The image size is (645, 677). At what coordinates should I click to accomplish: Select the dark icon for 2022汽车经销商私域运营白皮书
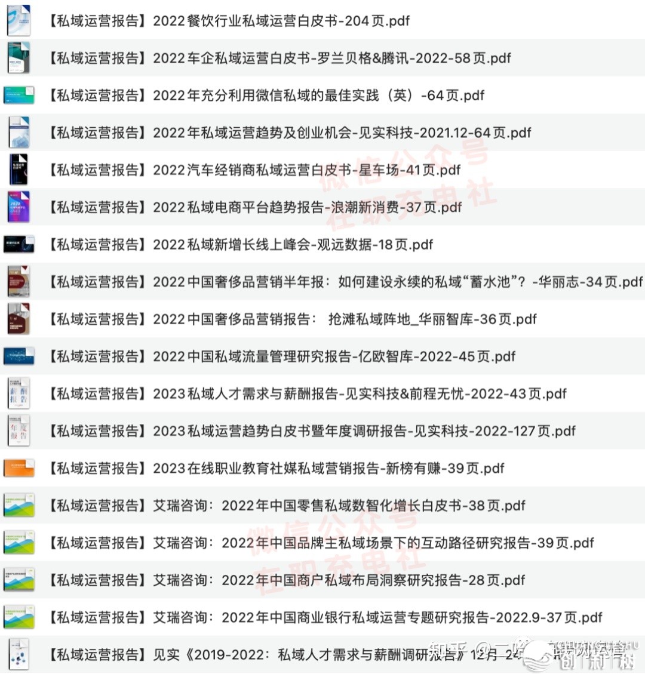pos(19,170)
